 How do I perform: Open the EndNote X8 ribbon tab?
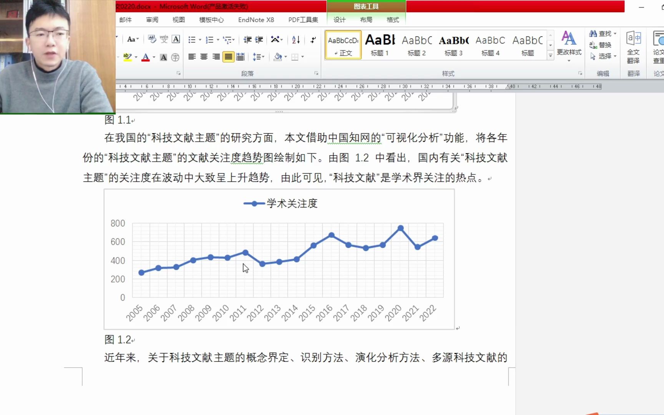[256, 20]
